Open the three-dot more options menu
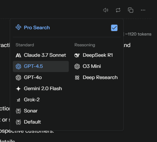The height and width of the screenshot is (142, 157). point(143,10)
